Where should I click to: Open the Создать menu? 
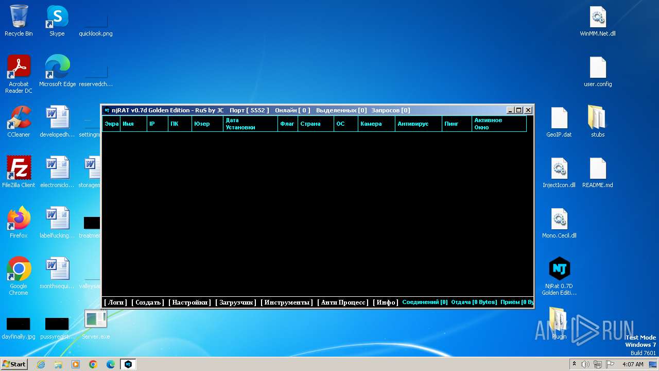148,302
